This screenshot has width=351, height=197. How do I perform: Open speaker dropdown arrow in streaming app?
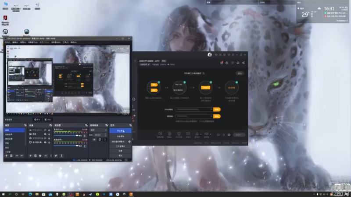[210, 134]
